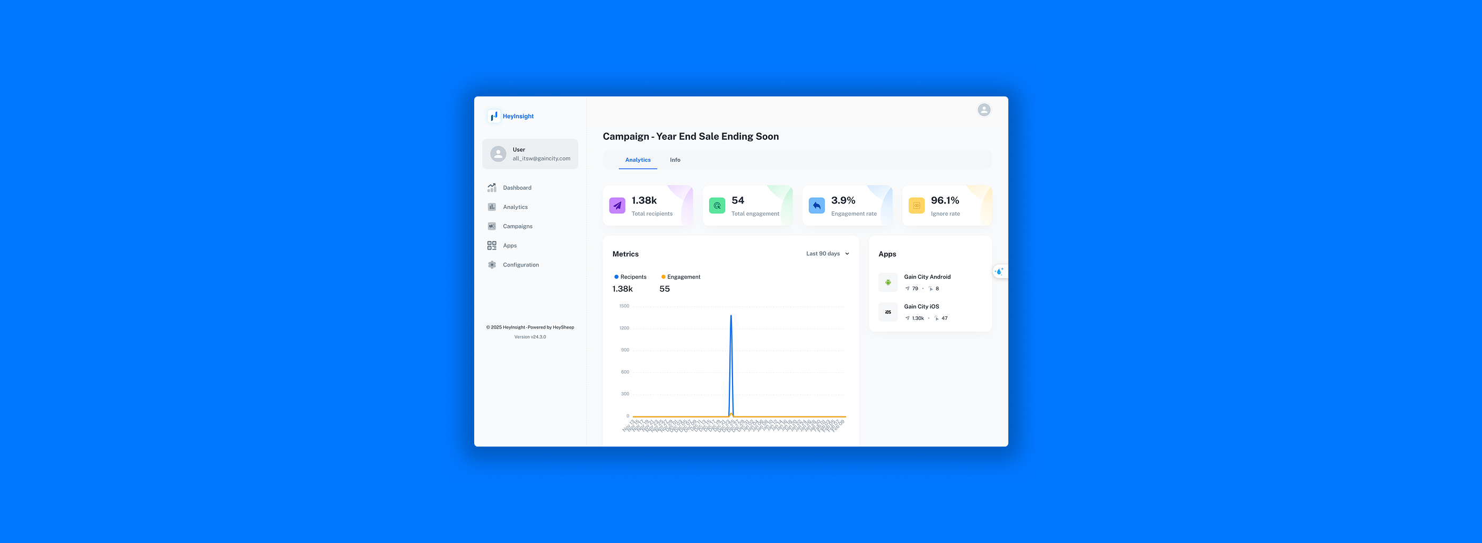The width and height of the screenshot is (1482, 543).
Task: Switch to the Info tab
Action: pyautogui.click(x=675, y=160)
